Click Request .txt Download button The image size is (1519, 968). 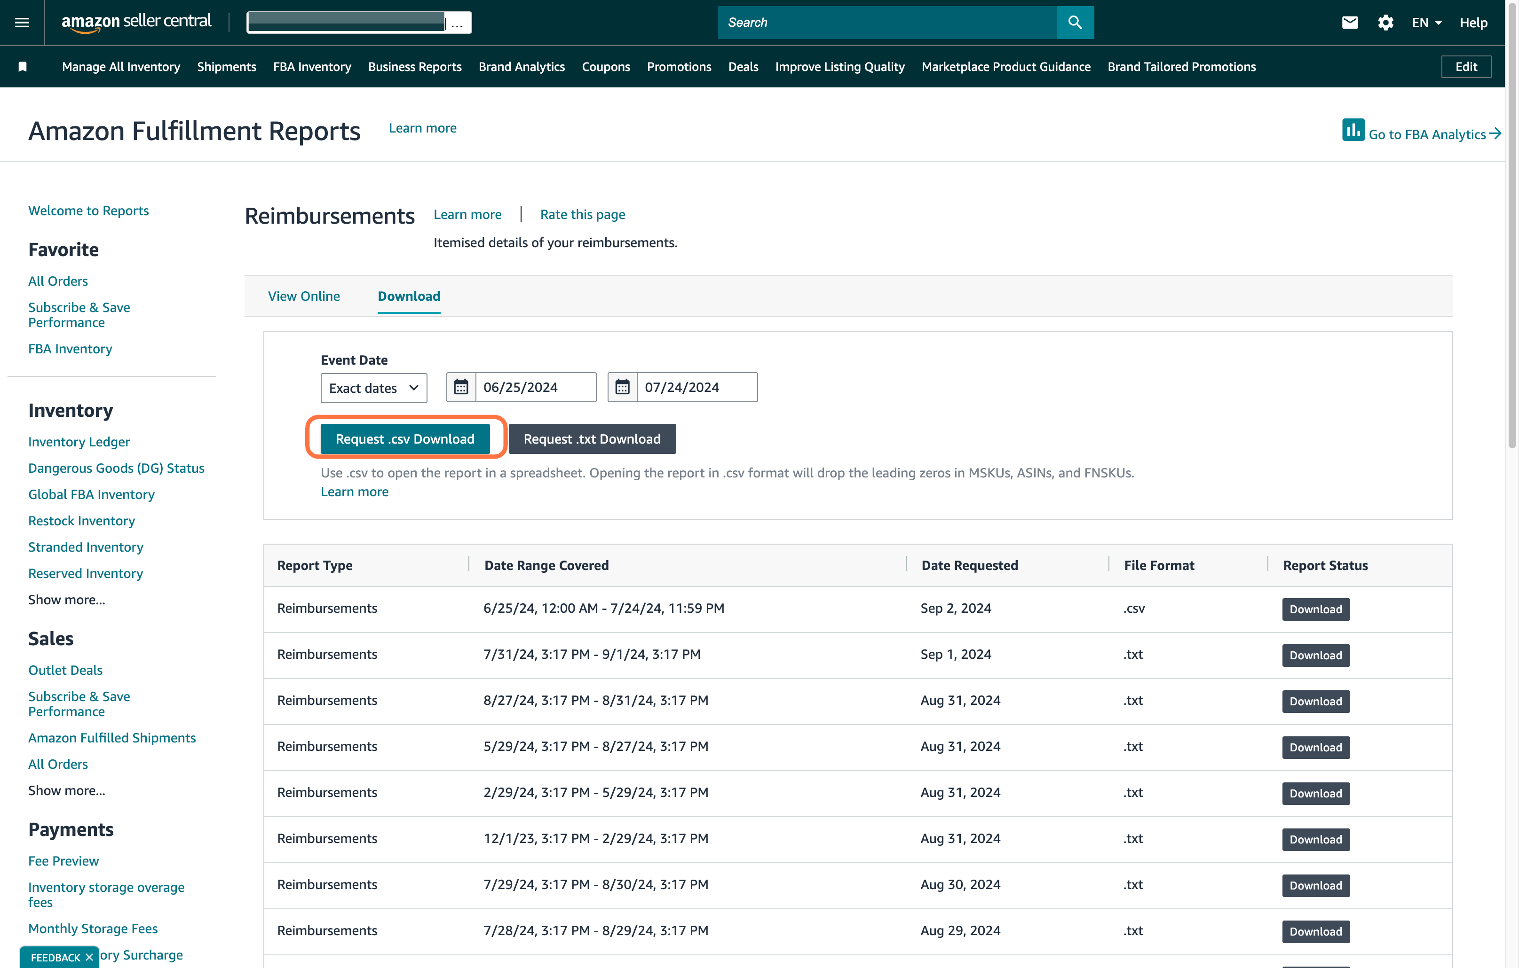click(x=592, y=438)
